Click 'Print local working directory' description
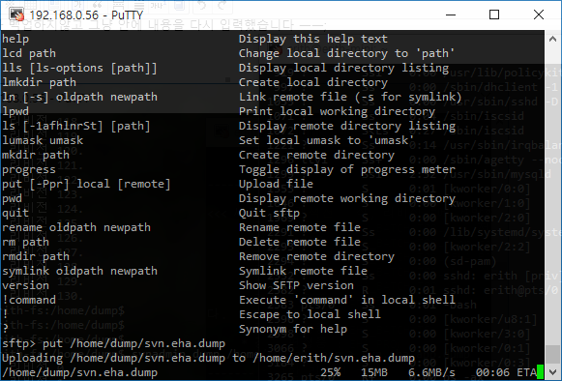The width and height of the screenshot is (562, 381). [337, 111]
